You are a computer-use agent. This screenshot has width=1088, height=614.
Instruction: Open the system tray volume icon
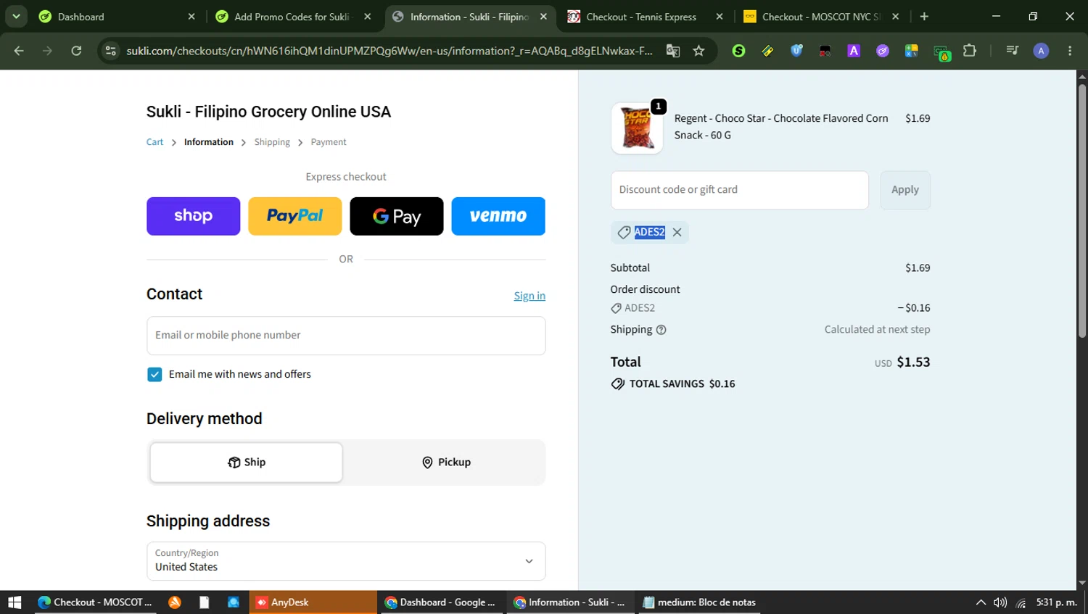pyautogui.click(x=1000, y=602)
